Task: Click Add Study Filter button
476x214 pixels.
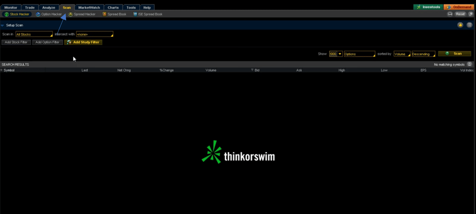Action: pyautogui.click(x=83, y=42)
